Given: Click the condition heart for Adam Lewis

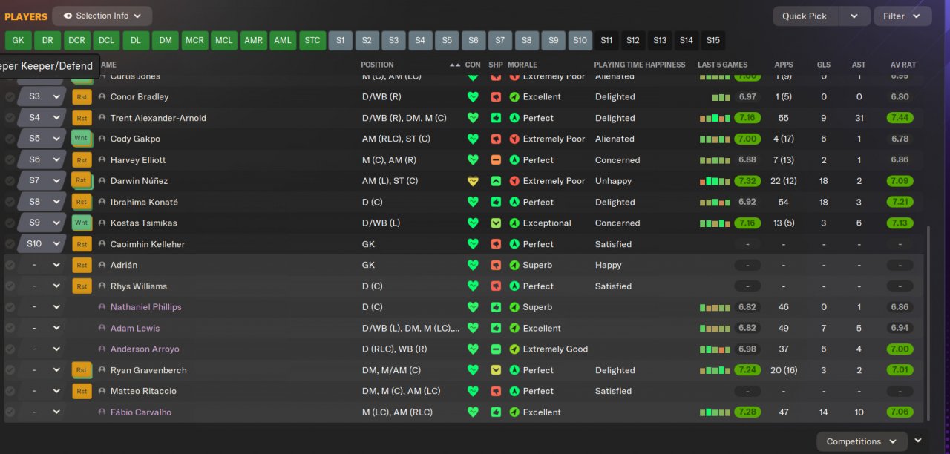Looking at the screenshot, I should click(473, 328).
